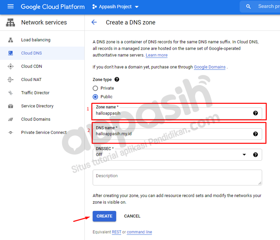The height and width of the screenshot is (240, 280).
Task: Click the Network services header icon
Action: pyautogui.click(x=10, y=22)
